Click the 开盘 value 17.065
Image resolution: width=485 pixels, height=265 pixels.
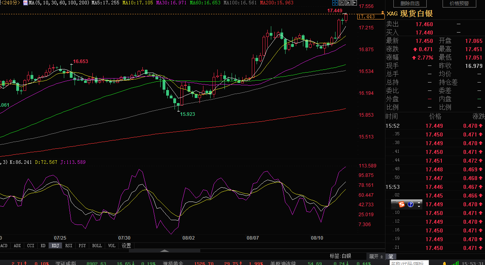click(473, 41)
